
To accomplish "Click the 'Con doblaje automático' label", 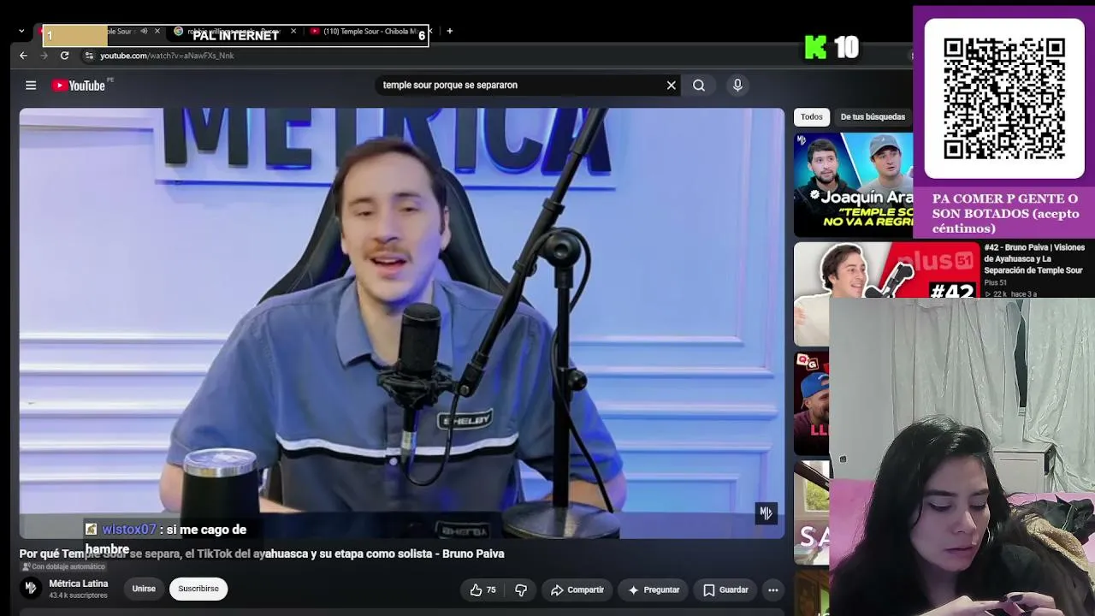I will click(63, 567).
